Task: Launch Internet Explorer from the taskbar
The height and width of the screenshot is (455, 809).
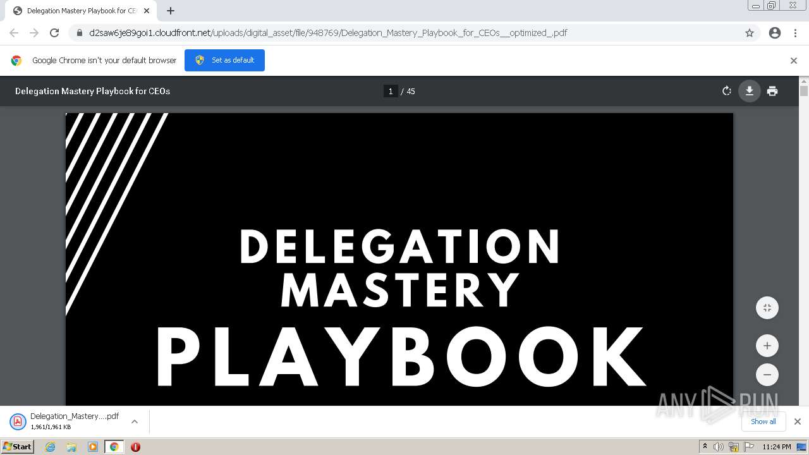Action: [51, 447]
